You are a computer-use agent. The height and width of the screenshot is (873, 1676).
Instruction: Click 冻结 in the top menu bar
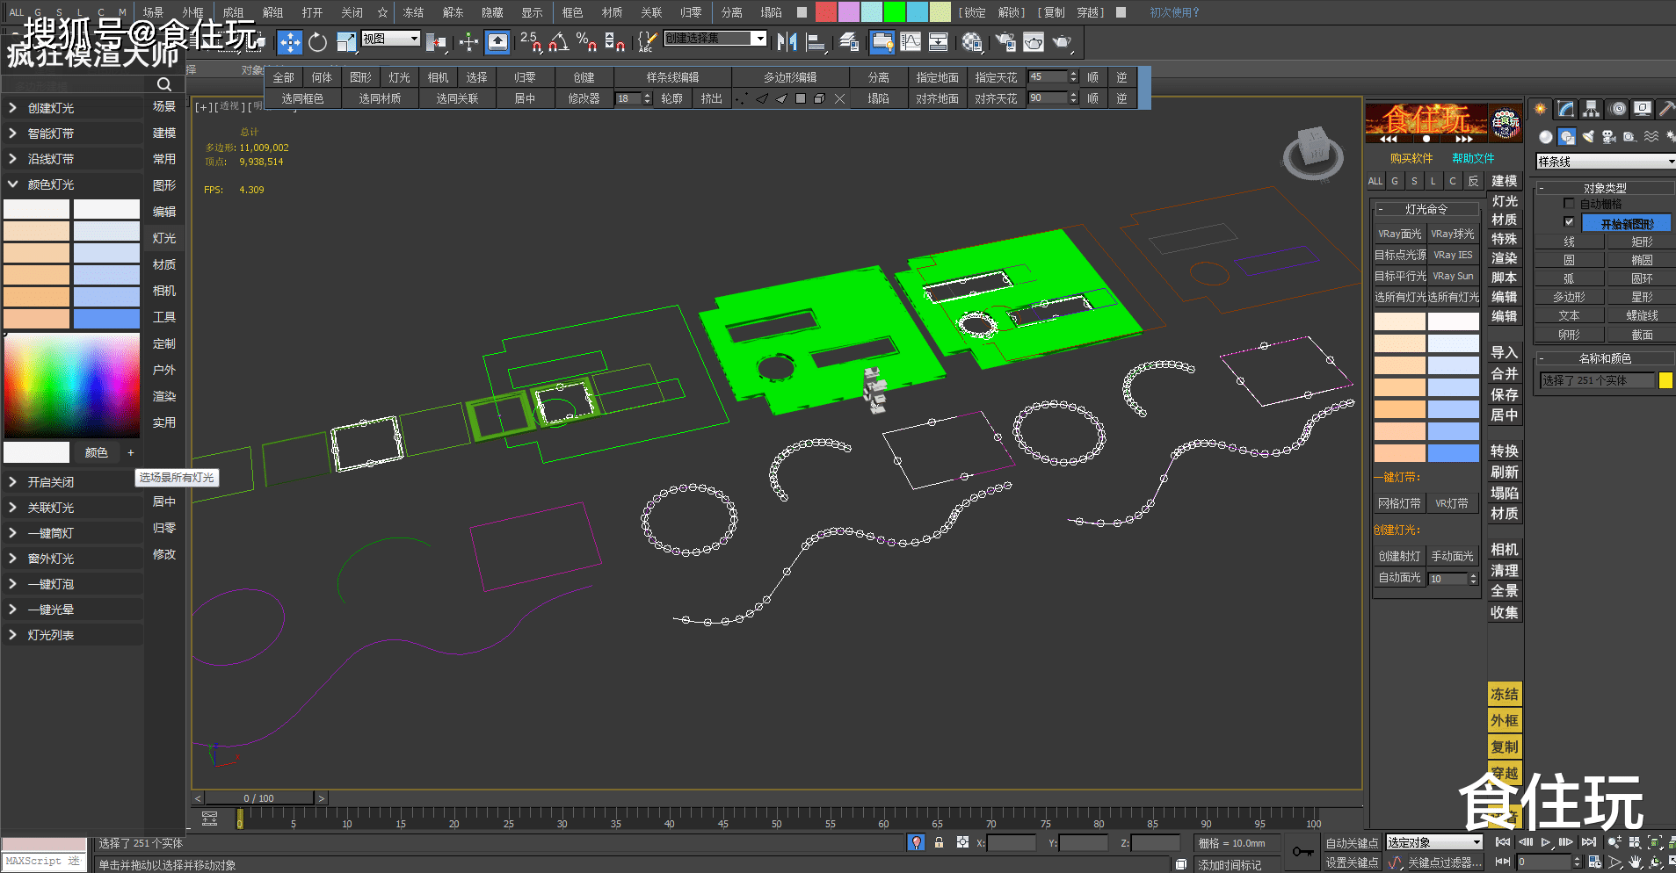click(413, 12)
